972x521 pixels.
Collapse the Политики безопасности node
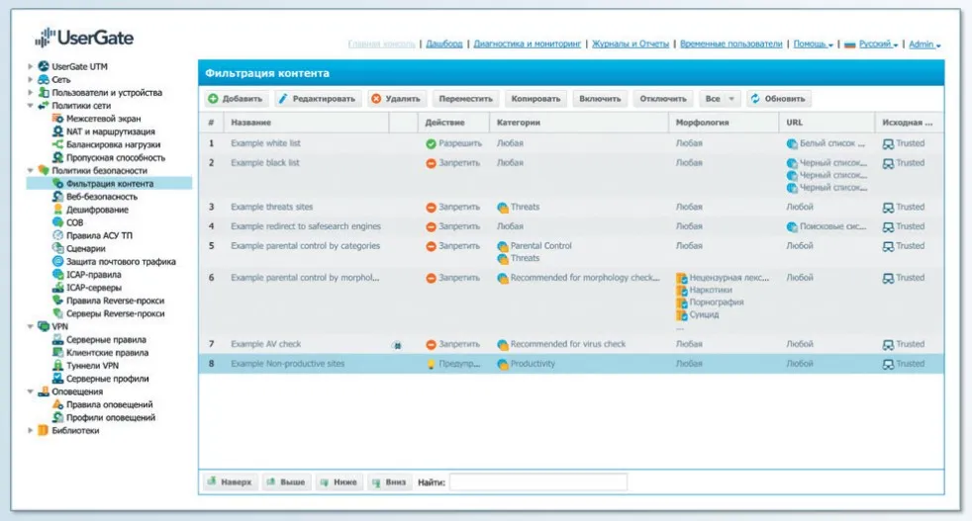pyautogui.click(x=30, y=170)
